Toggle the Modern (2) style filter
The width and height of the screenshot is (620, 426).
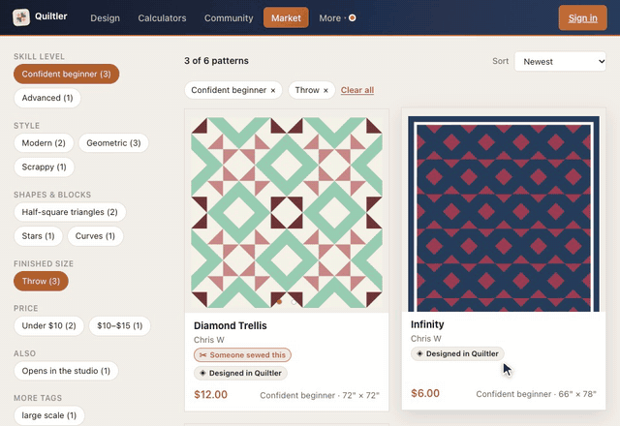[44, 143]
